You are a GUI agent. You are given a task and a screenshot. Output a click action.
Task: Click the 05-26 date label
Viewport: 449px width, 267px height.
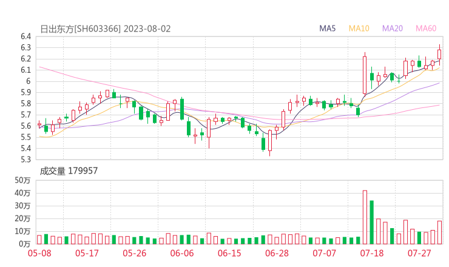tap(135, 253)
